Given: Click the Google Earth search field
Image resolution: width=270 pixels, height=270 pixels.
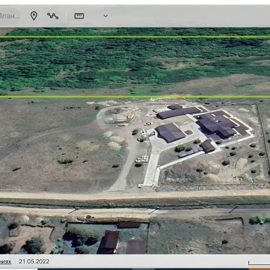Looking at the screenshot, I should tap(10, 16).
